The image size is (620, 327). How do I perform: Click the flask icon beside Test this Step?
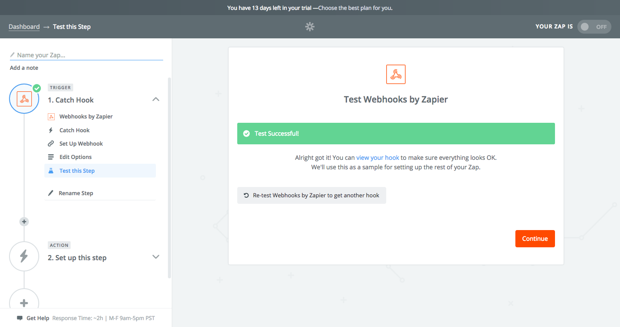[51, 171]
